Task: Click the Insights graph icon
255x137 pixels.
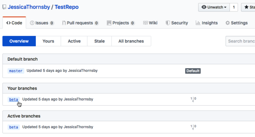Action: pos(198,23)
